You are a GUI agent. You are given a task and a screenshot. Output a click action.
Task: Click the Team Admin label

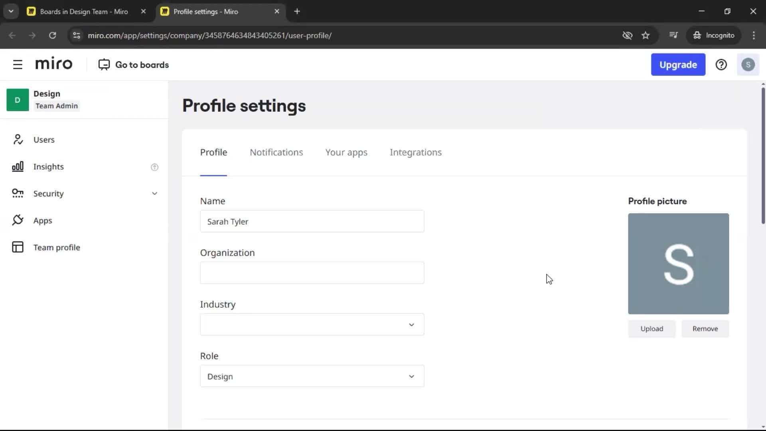coord(56,106)
